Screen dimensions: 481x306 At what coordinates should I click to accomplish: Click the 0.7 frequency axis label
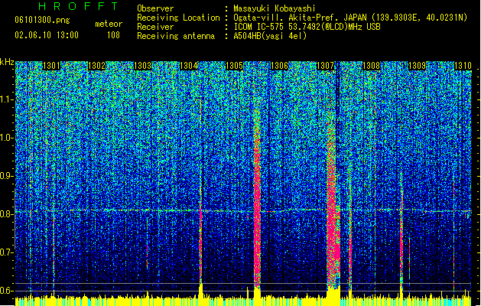[6, 252]
